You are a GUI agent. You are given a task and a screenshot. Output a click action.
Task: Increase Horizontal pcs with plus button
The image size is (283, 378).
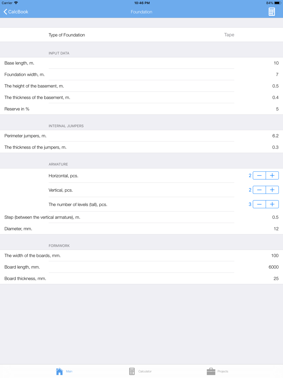tap(272, 176)
